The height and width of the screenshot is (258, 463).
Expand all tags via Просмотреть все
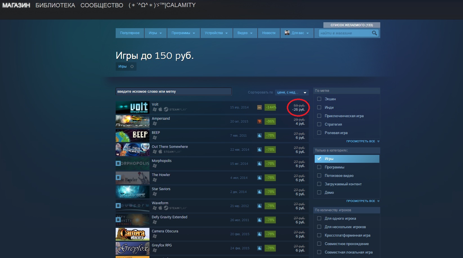pyautogui.click(x=363, y=141)
